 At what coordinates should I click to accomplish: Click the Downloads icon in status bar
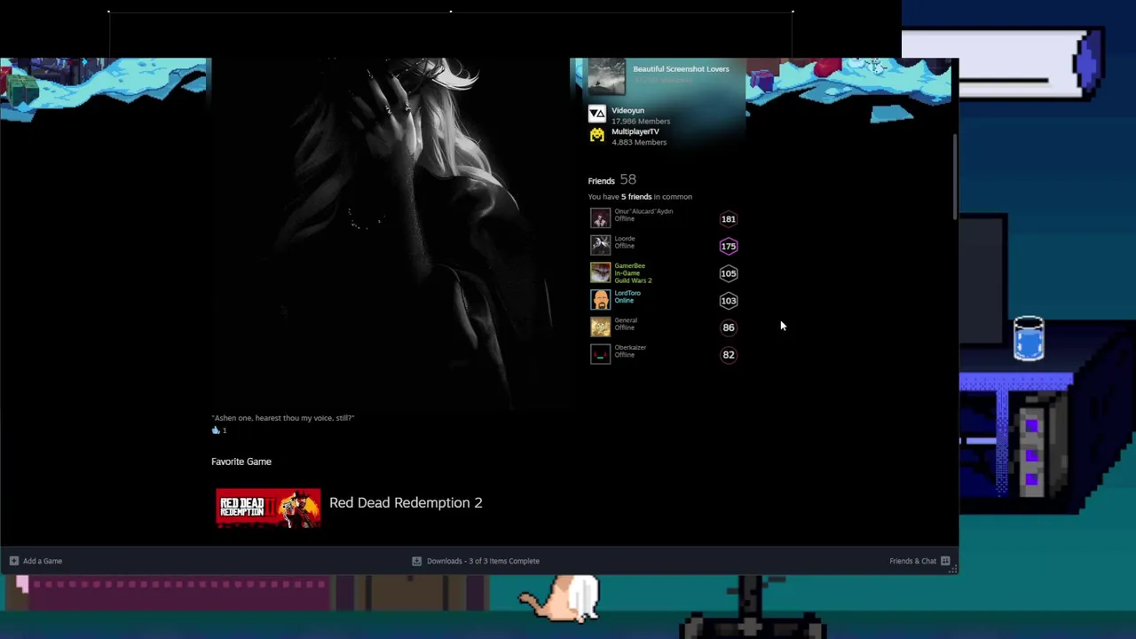pos(416,561)
